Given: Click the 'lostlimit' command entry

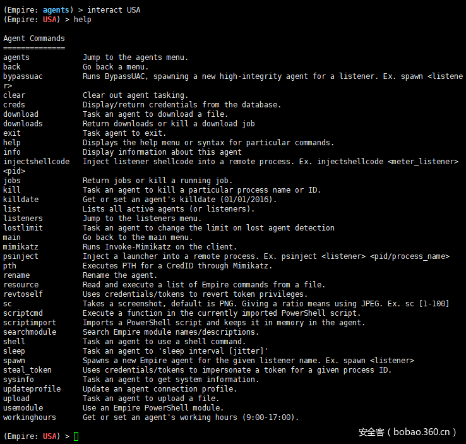Looking at the screenshot, I should pyautogui.click(x=23, y=228).
